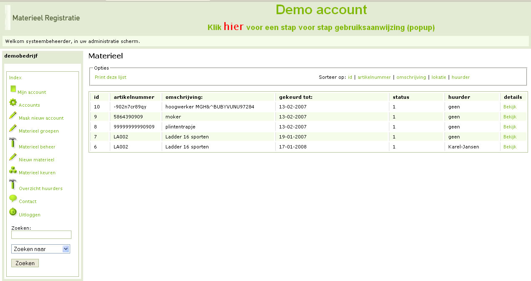Open the Zoeken naar dropdown

(x=41, y=249)
